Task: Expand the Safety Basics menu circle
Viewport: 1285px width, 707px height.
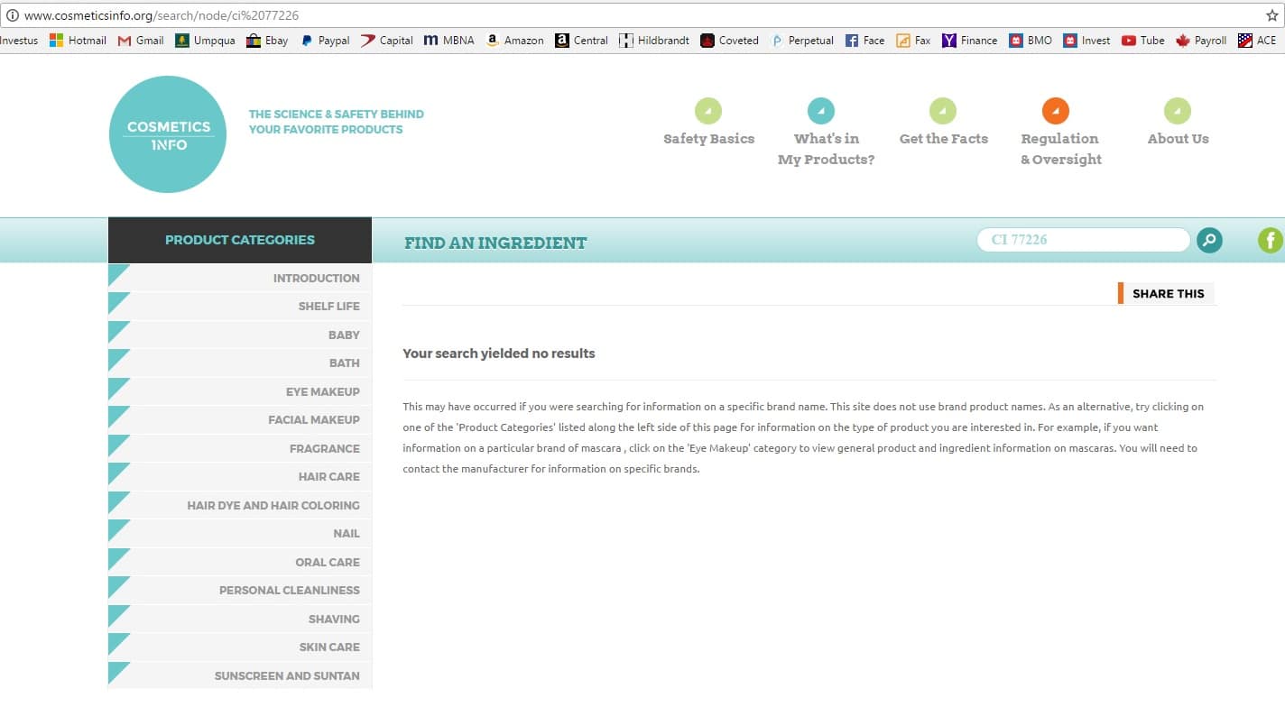Action: [708, 111]
